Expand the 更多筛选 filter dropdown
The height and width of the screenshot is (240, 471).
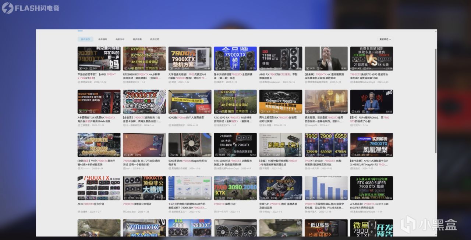(x=385, y=39)
